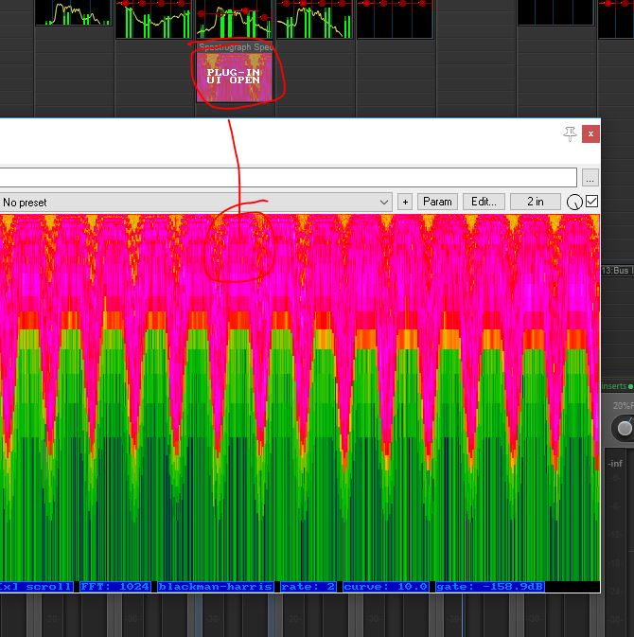Click the 'gate: -158.9dB' setting
Image resolution: width=634 pixels, height=637 pixels.
[x=490, y=587]
